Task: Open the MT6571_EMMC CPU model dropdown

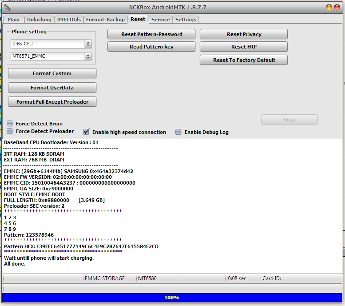Action: pos(51,56)
